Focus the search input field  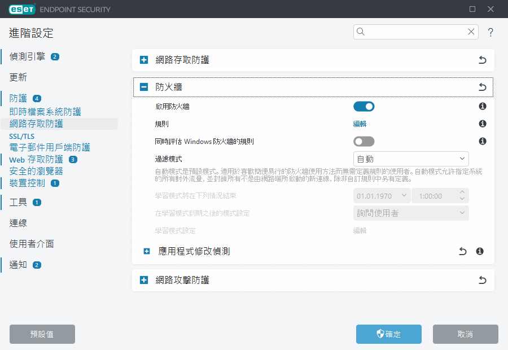[415, 32]
